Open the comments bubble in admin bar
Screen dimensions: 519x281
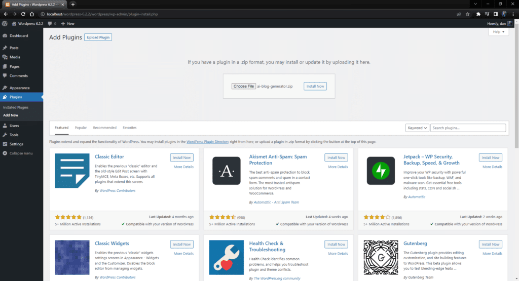[x=52, y=23]
